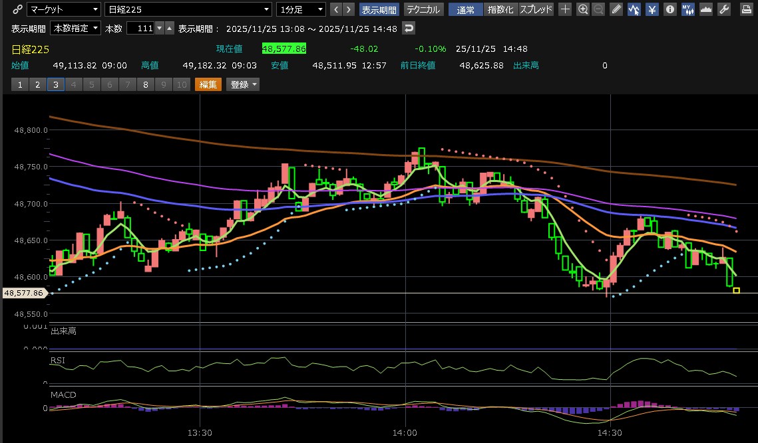Open the info icon in toolbar

point(670,9)
